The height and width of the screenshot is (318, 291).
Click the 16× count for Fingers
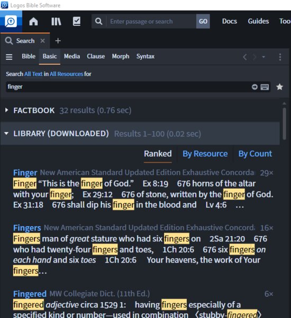(x=267, y=228)
